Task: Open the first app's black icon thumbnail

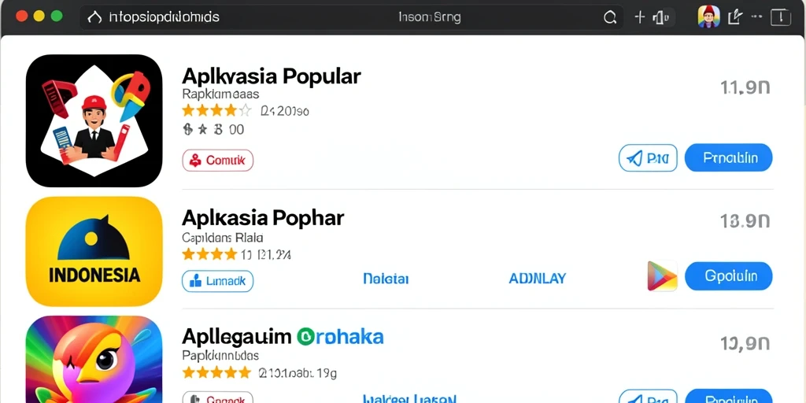Action: (x=94, y=120)
